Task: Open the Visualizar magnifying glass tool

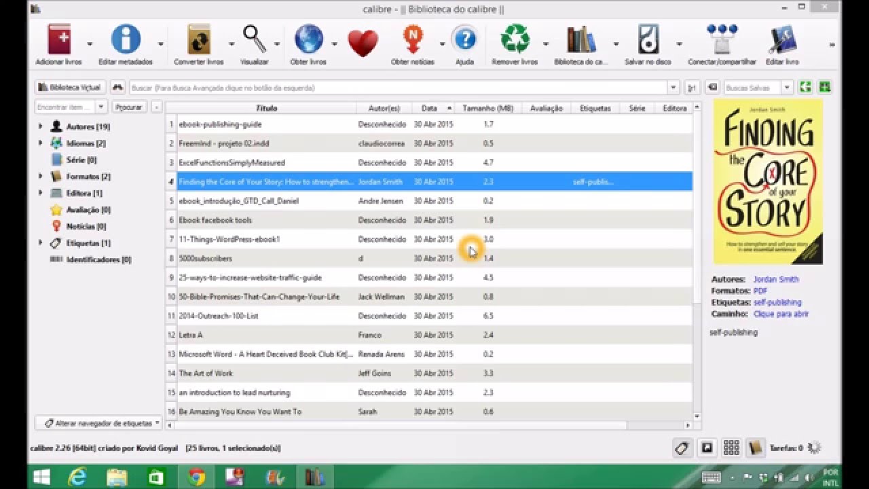Action: click(255, 39)
